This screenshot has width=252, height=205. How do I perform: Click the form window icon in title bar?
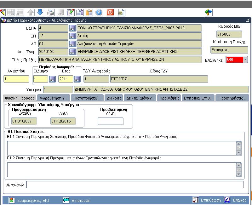click(3, 20)
